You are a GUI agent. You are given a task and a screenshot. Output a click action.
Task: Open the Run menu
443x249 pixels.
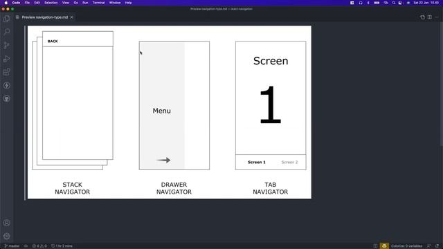pos(85,3)
